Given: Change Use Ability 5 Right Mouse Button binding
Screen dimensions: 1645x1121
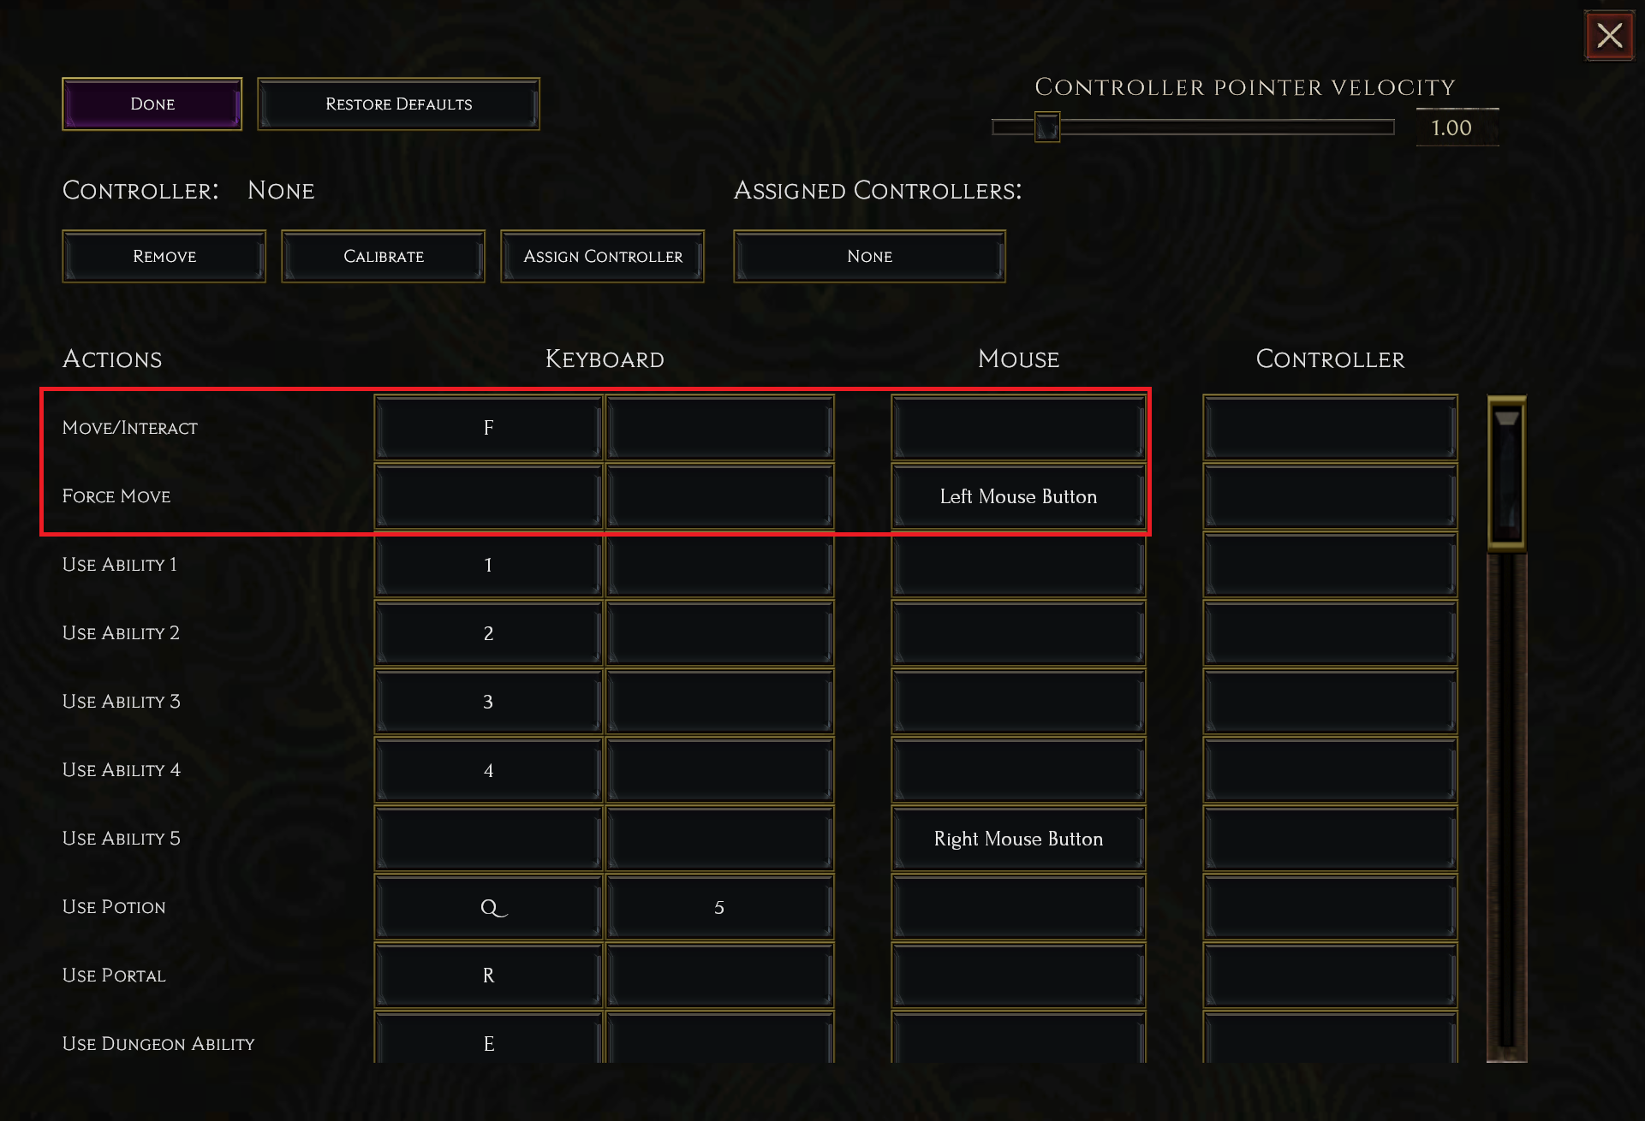Looking at the screenshot, I should click(1018, 839).
